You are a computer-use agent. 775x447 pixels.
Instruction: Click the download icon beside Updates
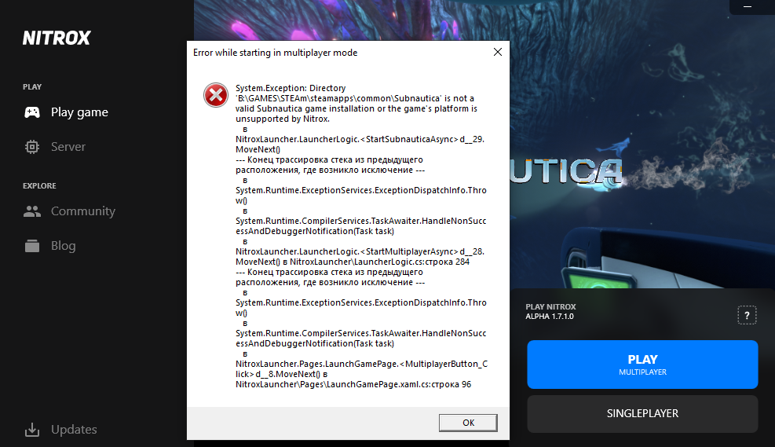coord(32,430)
